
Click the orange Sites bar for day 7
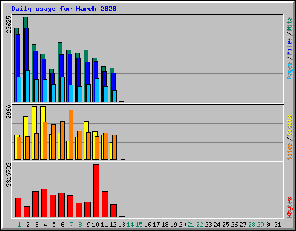tap(71, 135)
